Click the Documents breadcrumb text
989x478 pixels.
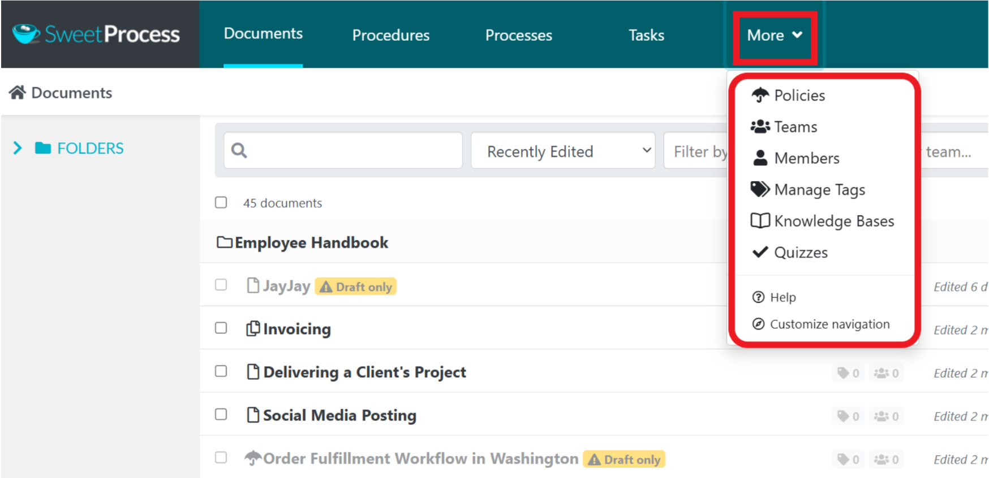72,93
